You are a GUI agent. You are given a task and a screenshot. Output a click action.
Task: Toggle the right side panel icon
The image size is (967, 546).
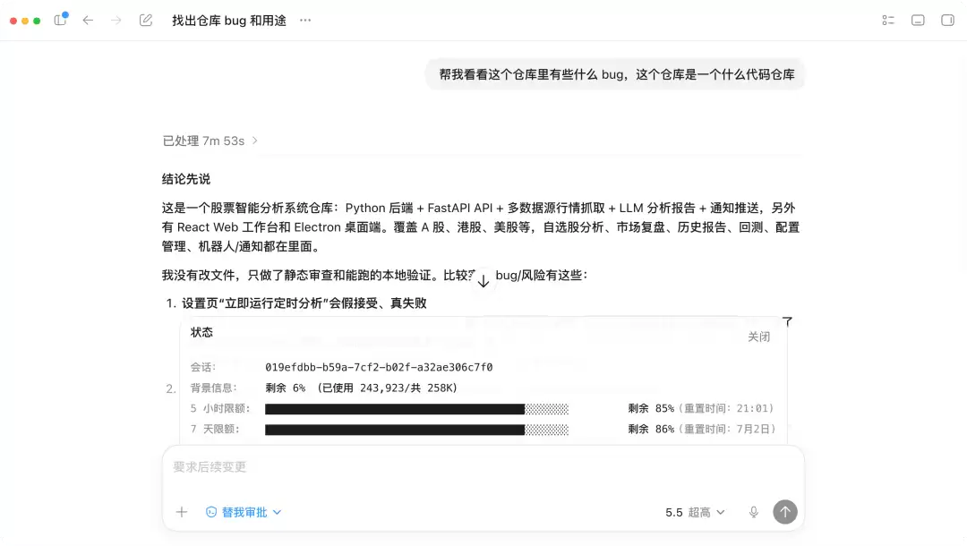(x=948, y=21)
